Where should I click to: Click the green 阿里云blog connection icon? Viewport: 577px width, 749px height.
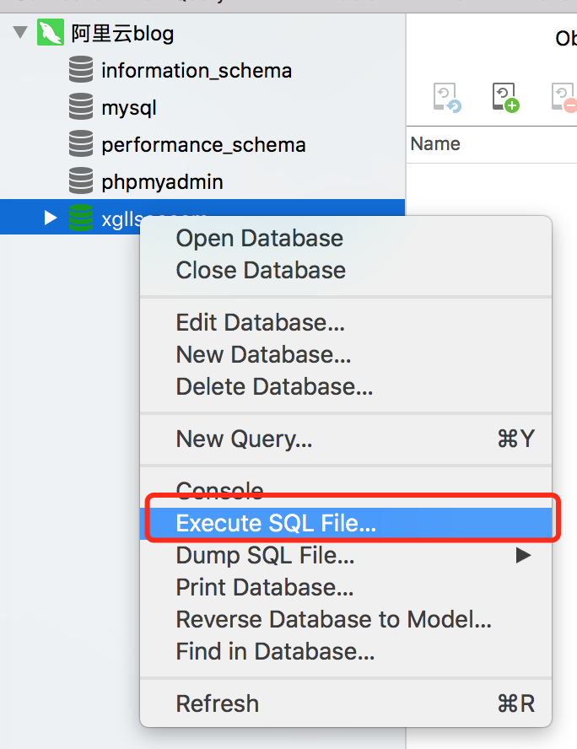click(50, 33)
